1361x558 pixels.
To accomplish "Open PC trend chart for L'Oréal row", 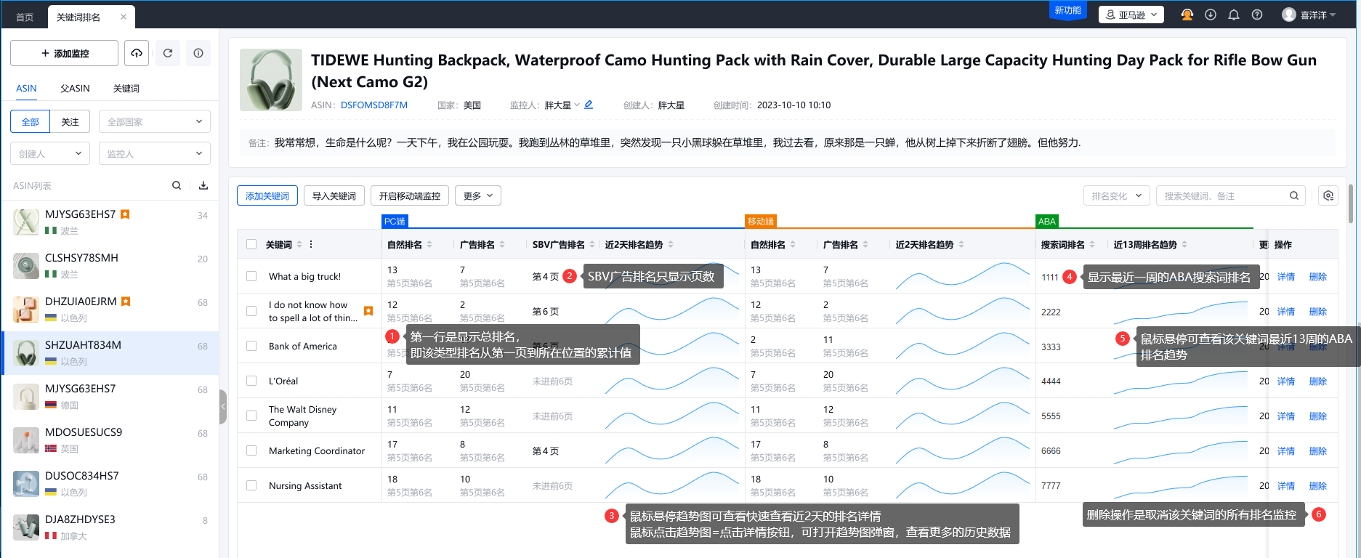I will tap(671, 381).
